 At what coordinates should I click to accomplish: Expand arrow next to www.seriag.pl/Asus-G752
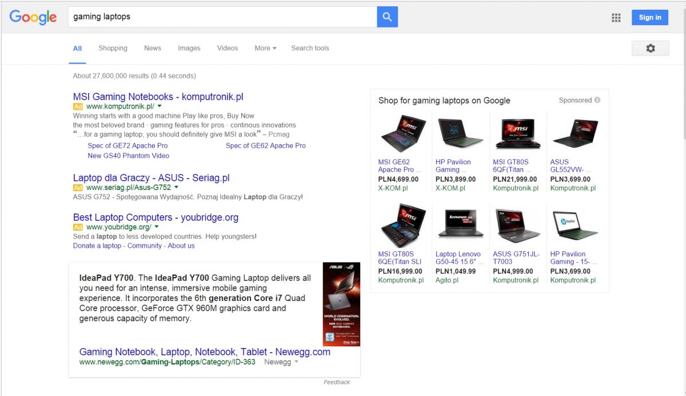pos(176,188)
